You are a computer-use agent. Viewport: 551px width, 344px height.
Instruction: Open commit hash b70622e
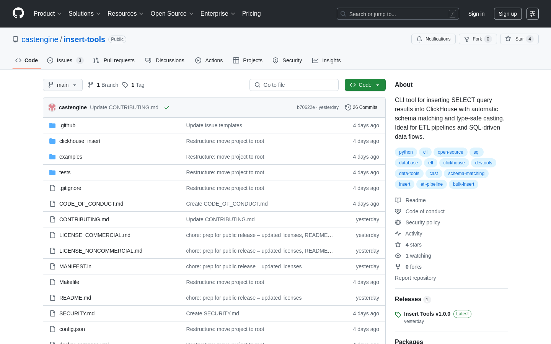[x=306, y=107]
